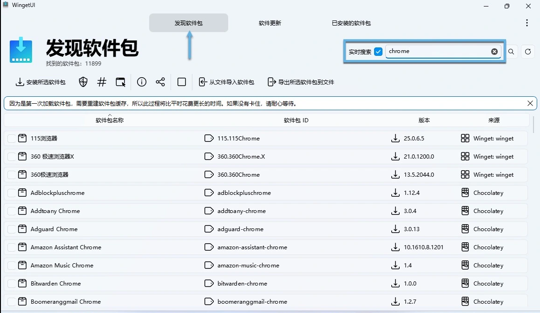Click the vertical scrollbar of package list

coord(533,125)
